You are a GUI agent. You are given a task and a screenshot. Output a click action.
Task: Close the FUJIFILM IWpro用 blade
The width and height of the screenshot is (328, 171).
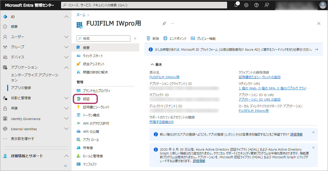(319, 23)
